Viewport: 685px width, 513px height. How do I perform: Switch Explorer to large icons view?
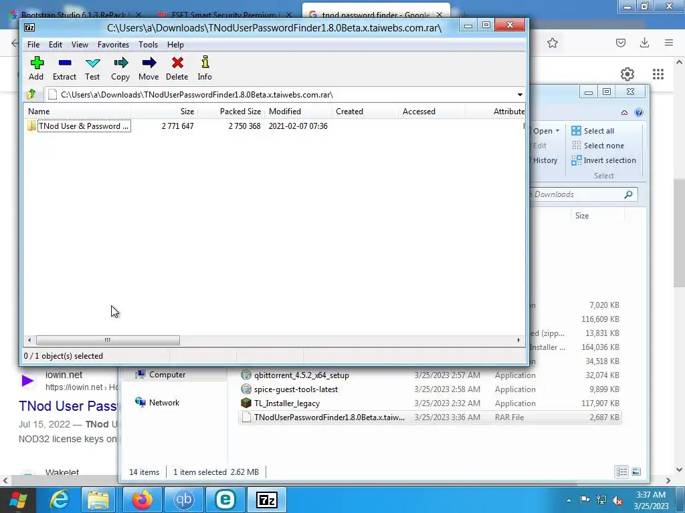tap(636, 472)
